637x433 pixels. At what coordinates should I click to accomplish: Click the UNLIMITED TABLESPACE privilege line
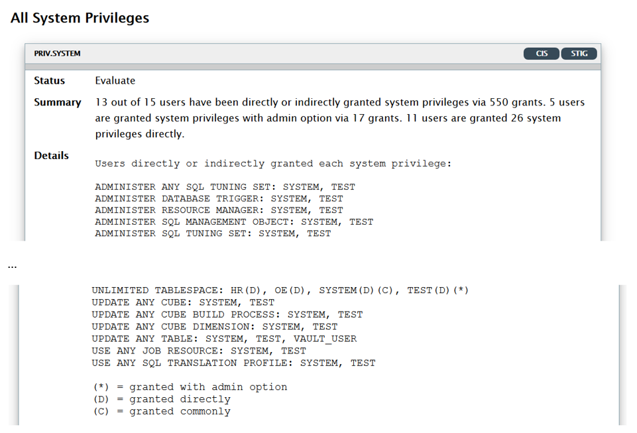click(280, 290)
